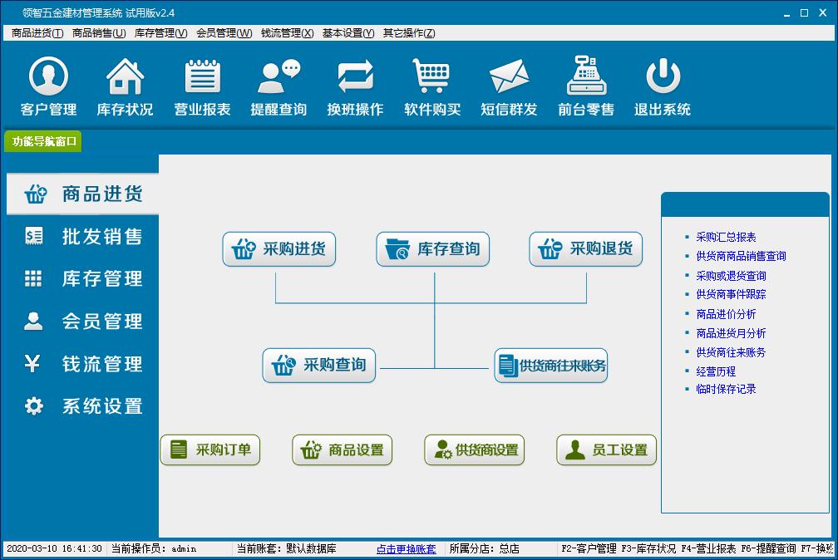Select 会员管理 in the sidebar
The image size is (838, 560).
point(83,322)
